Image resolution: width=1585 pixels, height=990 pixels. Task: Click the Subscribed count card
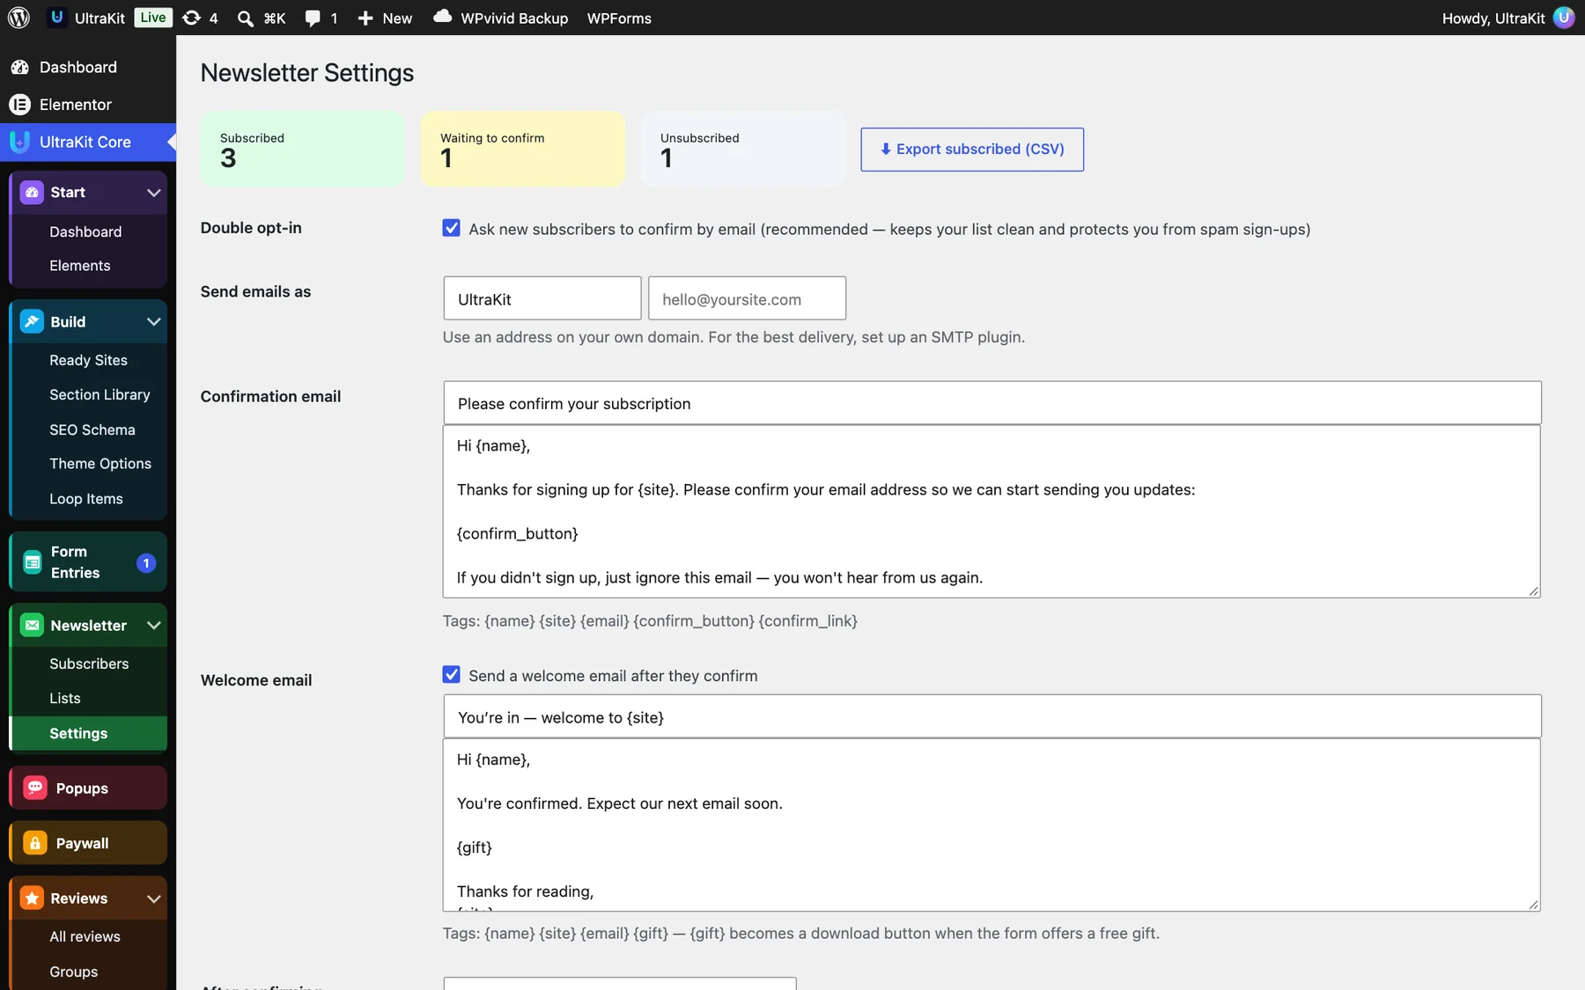[302, 149]
